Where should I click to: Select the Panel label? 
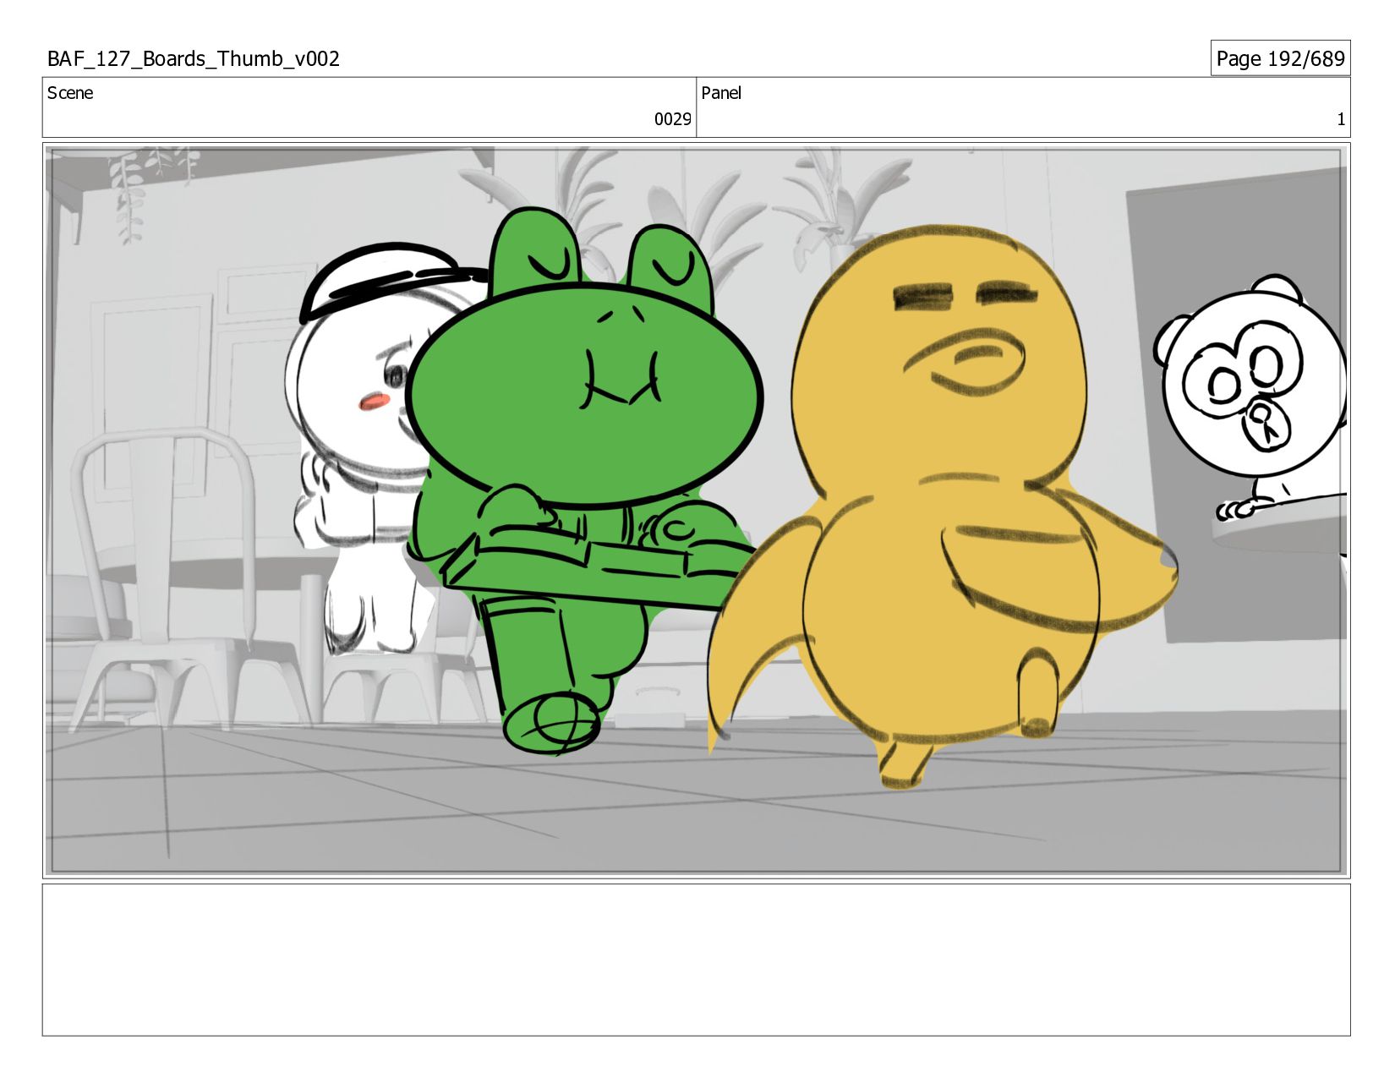721,93
